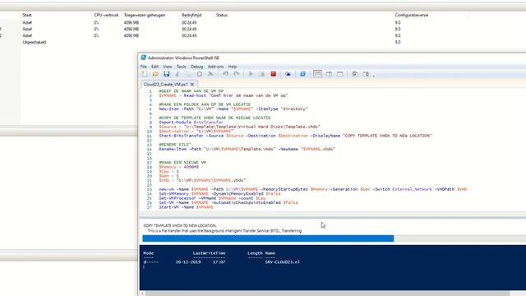This screenshot has height=296, width=526.
Task: Click the Show Command Add-on icon
Action: click(366, 74)
